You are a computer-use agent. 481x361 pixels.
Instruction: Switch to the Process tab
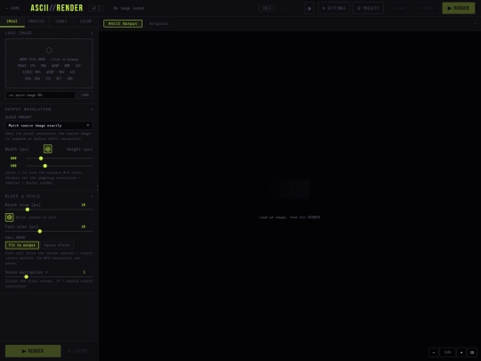[37, 21]
